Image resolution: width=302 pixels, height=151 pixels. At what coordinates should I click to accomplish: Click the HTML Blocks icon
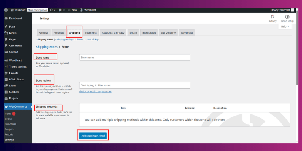6,79
